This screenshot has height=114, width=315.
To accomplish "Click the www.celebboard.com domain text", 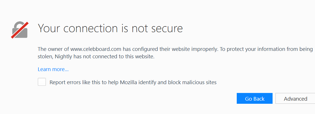I will pyautogui.click(x=96, y=49).
